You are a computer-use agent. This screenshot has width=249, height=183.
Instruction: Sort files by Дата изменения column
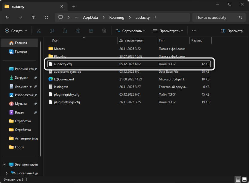pyautogui.click(x=131, y=41)
